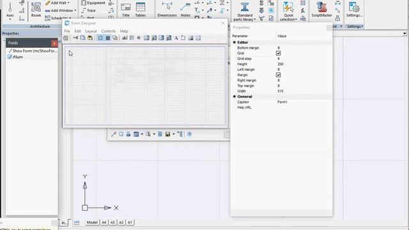
Task: Click the Trace tool in the ribbon
Action: tap(88, 10)
